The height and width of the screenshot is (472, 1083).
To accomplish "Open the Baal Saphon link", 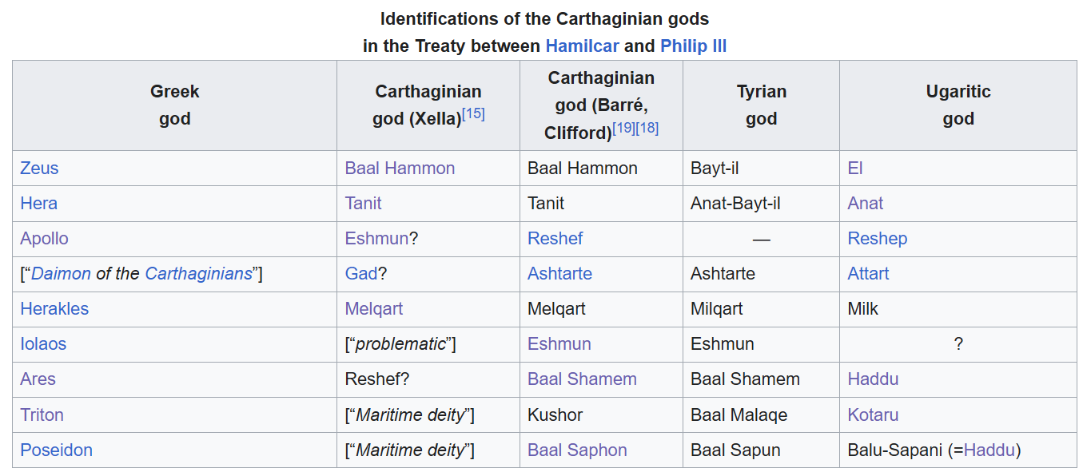I will (x=577, y=450).
